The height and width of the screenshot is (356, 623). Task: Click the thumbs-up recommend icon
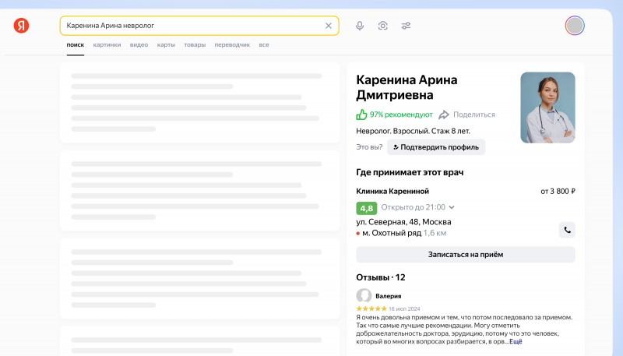[361, 115]
